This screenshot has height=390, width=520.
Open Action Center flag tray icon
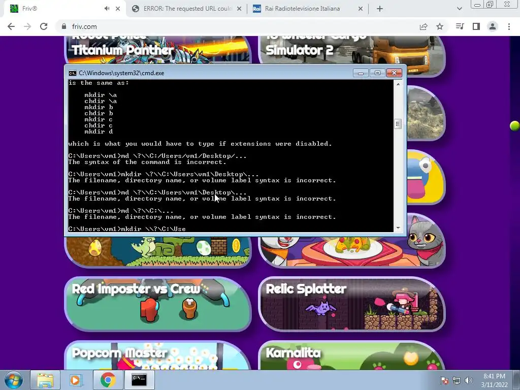click(444, 380)
